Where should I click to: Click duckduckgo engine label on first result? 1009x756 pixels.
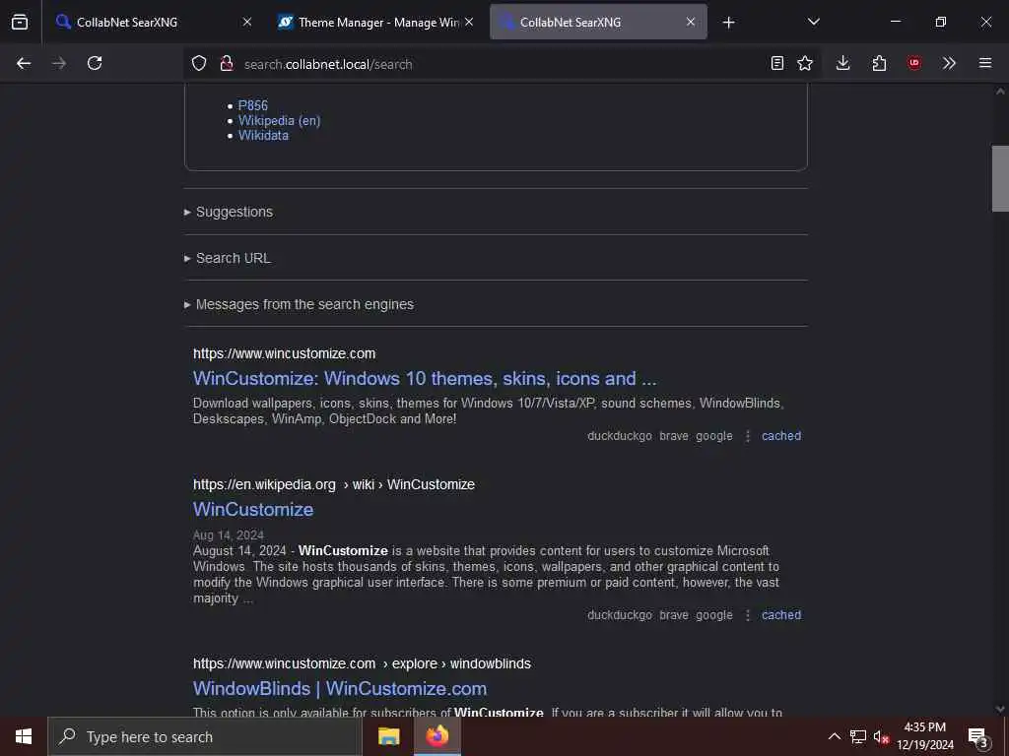click(x=620, y=436)
